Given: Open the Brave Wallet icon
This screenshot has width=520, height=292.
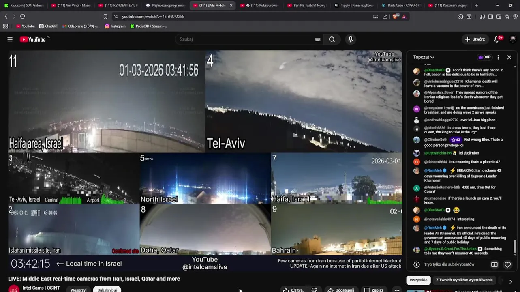Looking at the screenshot, I should (499, 17).
